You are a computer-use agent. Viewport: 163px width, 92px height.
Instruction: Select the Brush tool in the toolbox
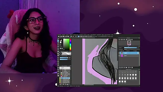pyautogui.click(x=58, y=39)
